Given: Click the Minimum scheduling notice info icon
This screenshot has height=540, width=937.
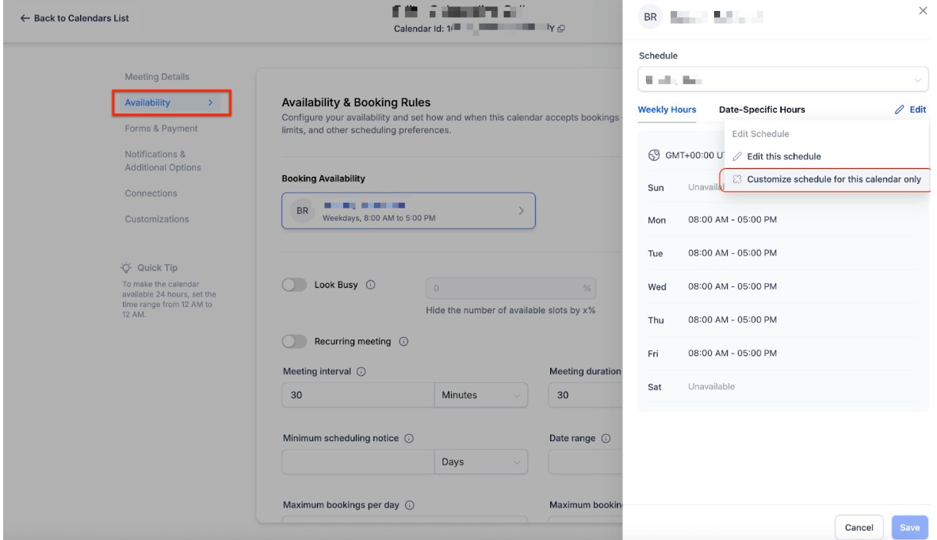Looking at the screenshot, I should coord(410,438).
